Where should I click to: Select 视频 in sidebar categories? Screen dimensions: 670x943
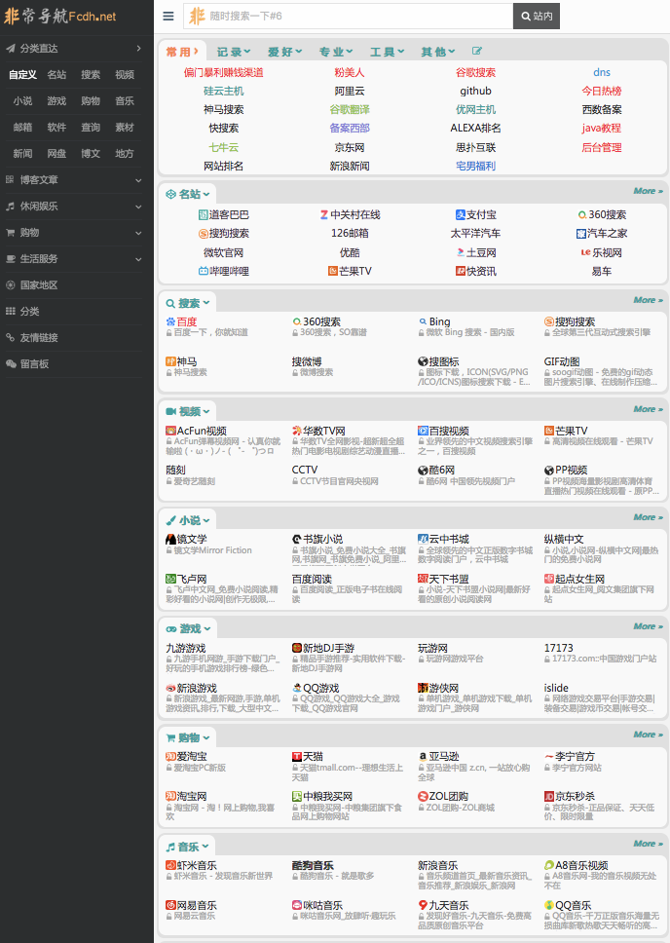(x=125, y=75)
